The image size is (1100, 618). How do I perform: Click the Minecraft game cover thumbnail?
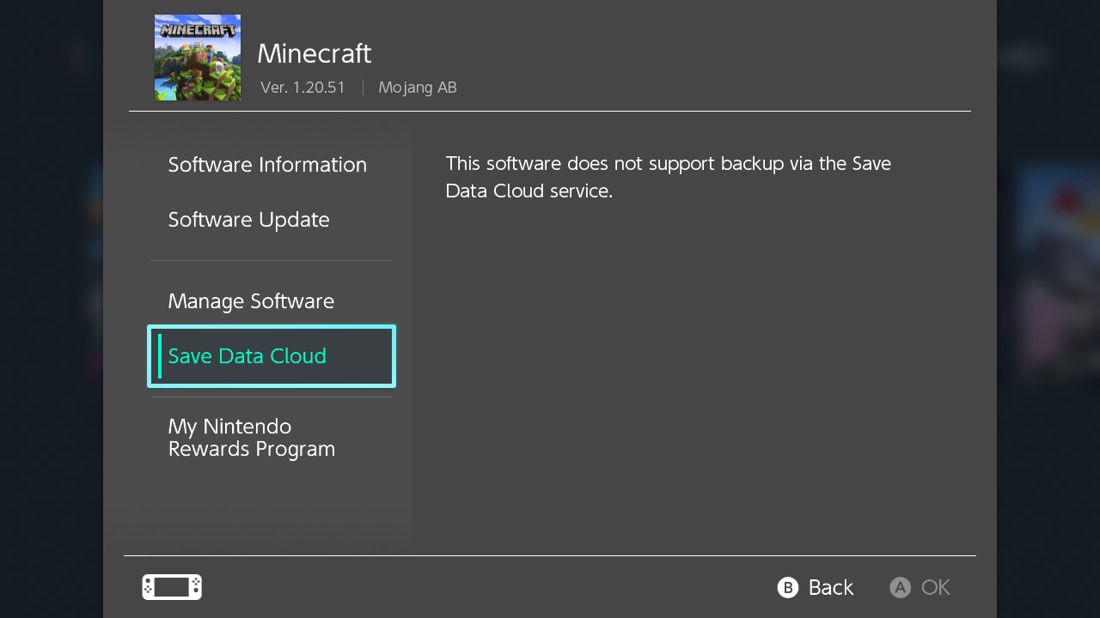pos(198,58)
